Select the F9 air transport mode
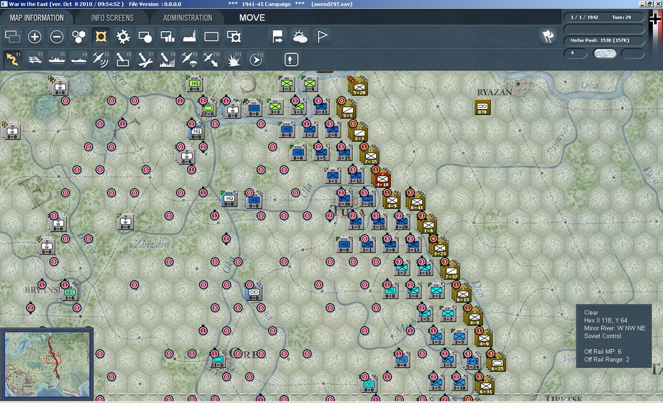The image size is (663, 403). pos(189,59)
